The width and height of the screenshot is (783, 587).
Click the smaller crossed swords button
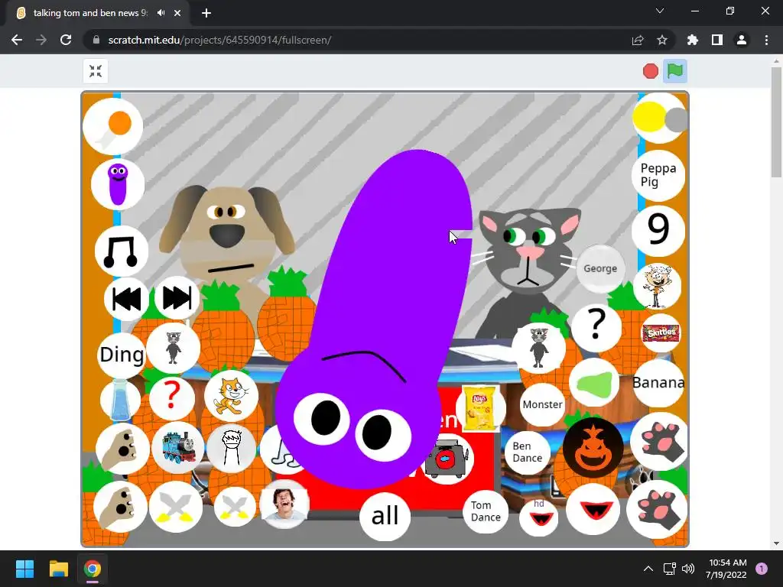(235, 506)
